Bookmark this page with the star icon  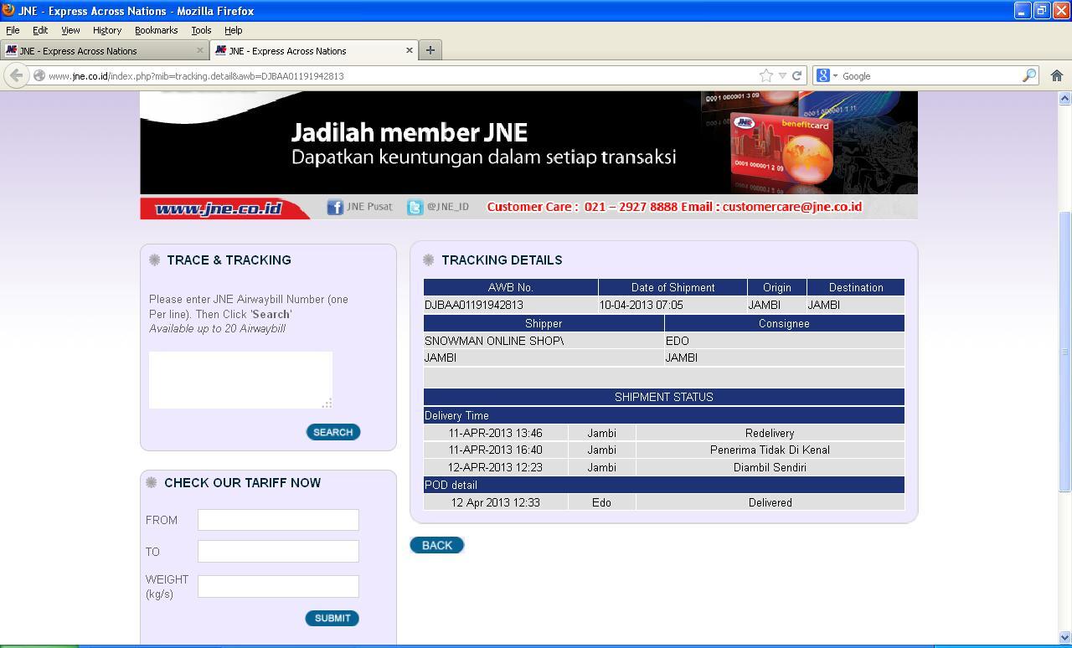(765, 75)
